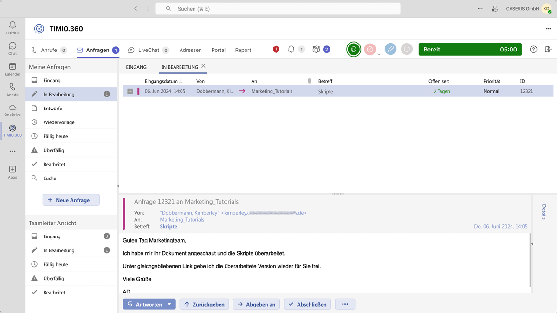Click the green Bereit status timer bar
This screenshot has height=313, width=557.
(470, 50)
